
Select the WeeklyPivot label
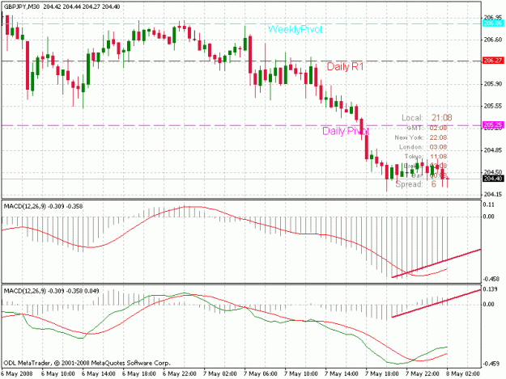[x=295, y=29]
